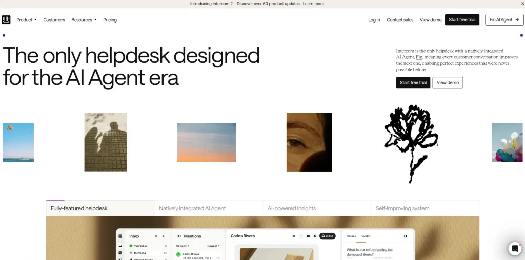Open the Copilot tab in the mockup
The image size is (525, 260).
pos(365,236)
